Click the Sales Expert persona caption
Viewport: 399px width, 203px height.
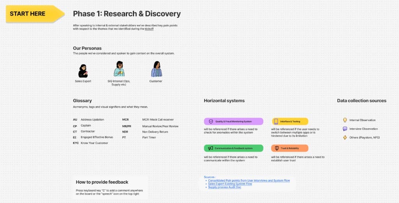point(83,81)
